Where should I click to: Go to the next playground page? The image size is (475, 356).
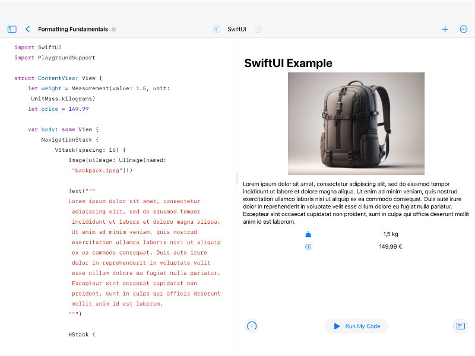coord(258,29)
